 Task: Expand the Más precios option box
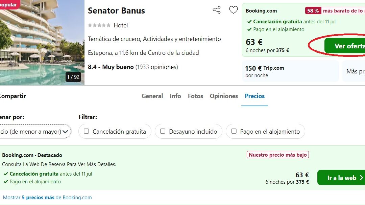[354, 71]
